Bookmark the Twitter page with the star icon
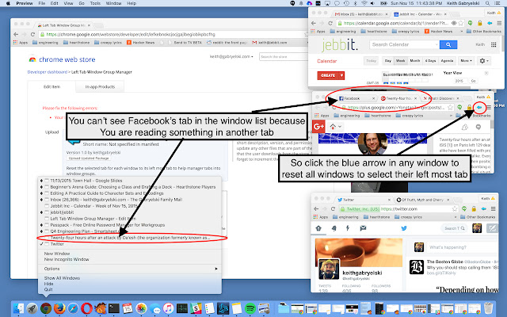507x317 pixels. pos(455,209)
